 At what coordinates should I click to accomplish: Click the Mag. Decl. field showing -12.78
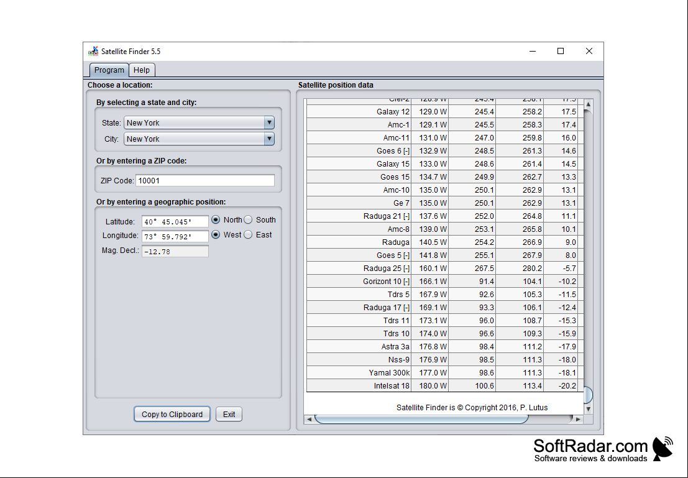click(x=175, y=252)
